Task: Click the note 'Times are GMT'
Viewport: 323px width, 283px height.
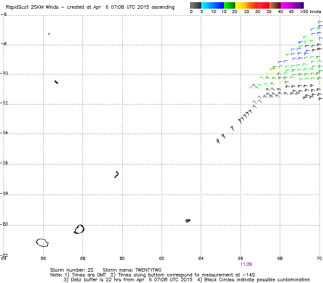Action: coord(89,275)
